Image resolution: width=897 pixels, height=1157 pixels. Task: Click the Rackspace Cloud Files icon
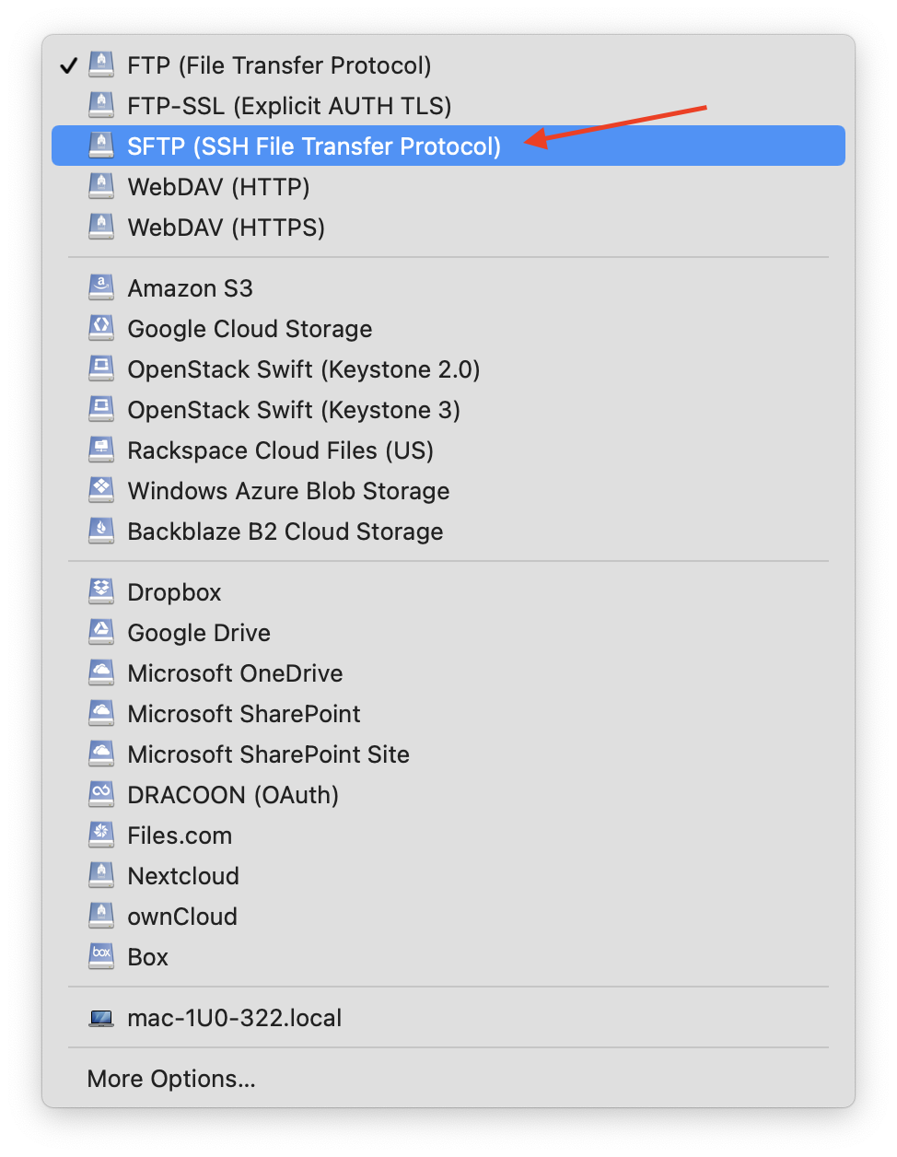click(101, 450)
